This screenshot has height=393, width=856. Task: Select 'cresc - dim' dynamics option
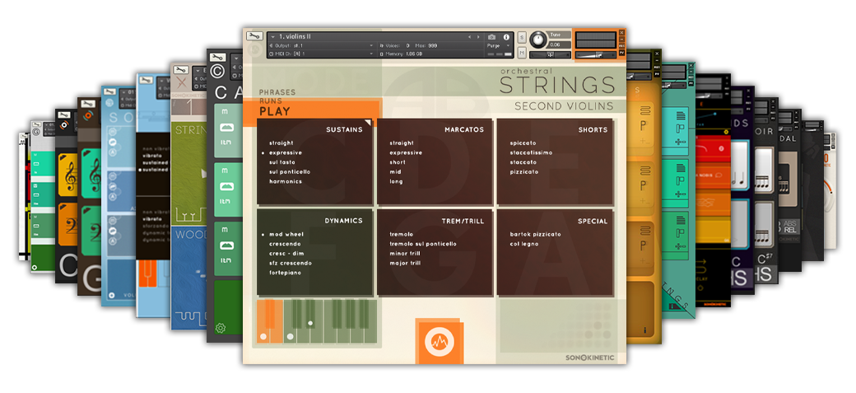pos(286,254)
